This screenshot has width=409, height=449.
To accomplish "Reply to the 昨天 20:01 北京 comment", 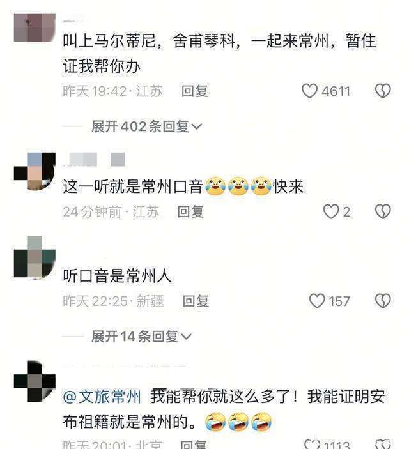I will tap(194, 445).
